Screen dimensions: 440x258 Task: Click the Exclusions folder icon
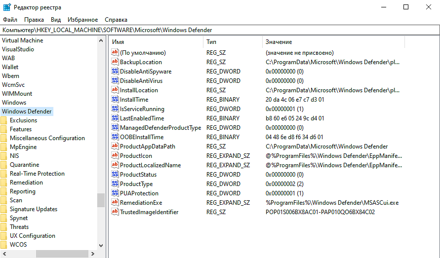(x=4, y=120)
